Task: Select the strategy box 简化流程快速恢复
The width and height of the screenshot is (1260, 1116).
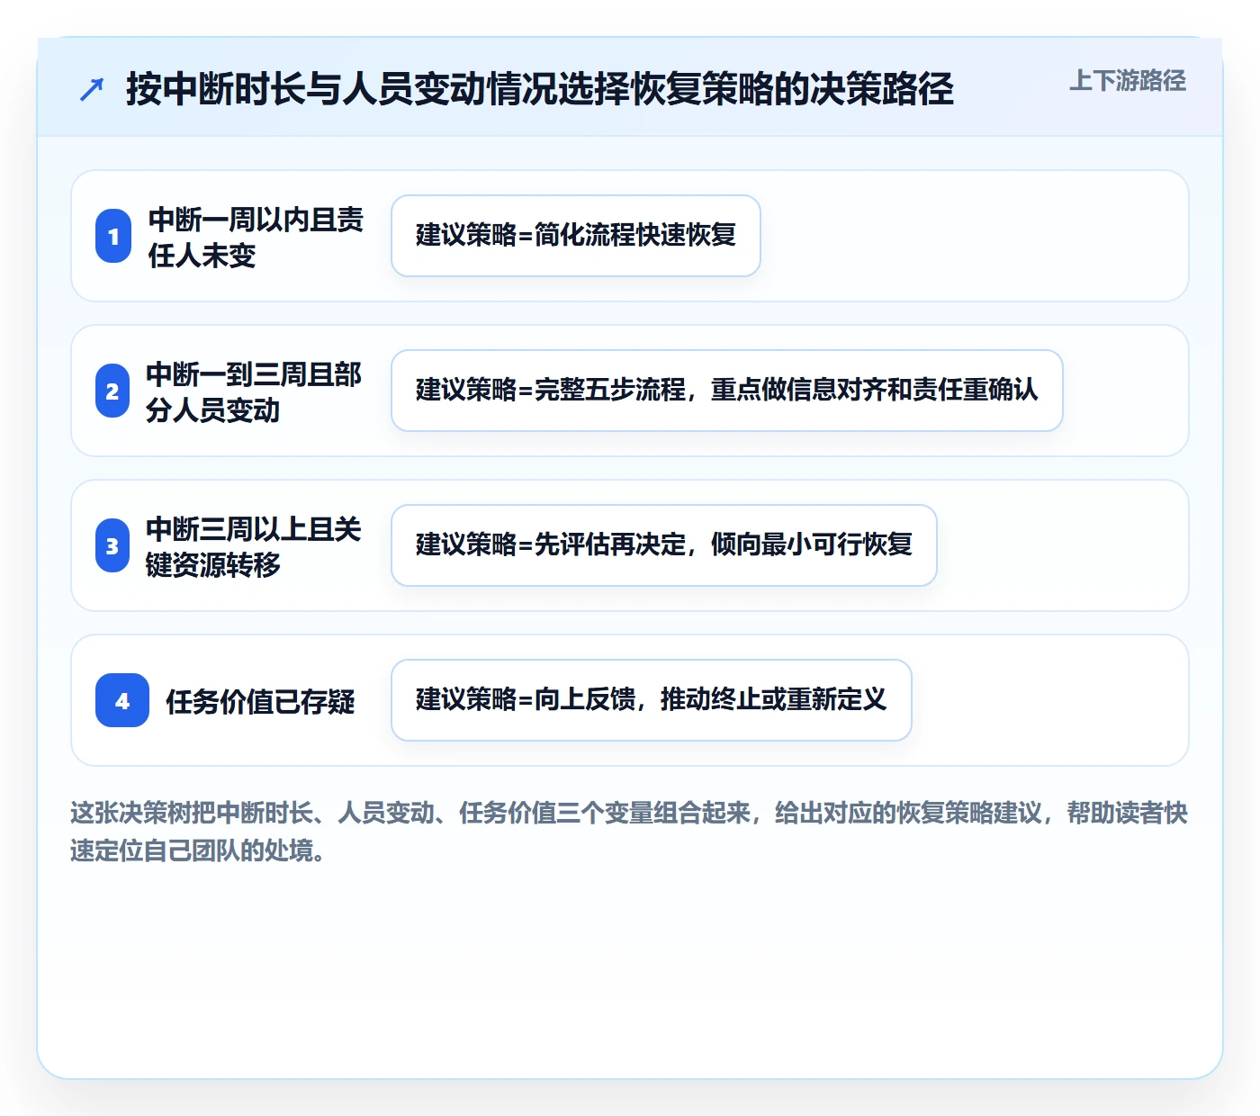Action: point(576,236)
